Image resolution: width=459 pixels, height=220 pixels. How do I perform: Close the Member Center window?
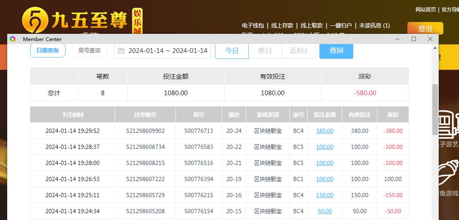click(x=430, y=39)
